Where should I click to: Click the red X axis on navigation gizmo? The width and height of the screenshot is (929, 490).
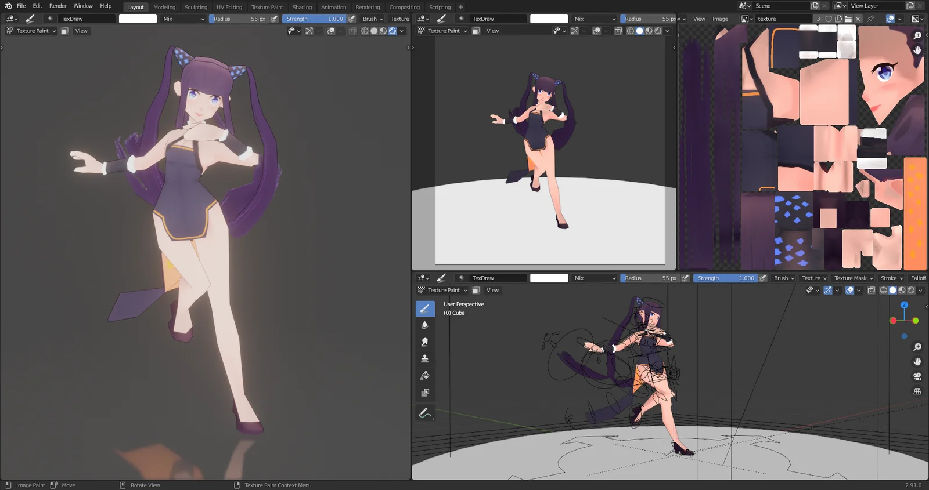click(x=893, y=321)
